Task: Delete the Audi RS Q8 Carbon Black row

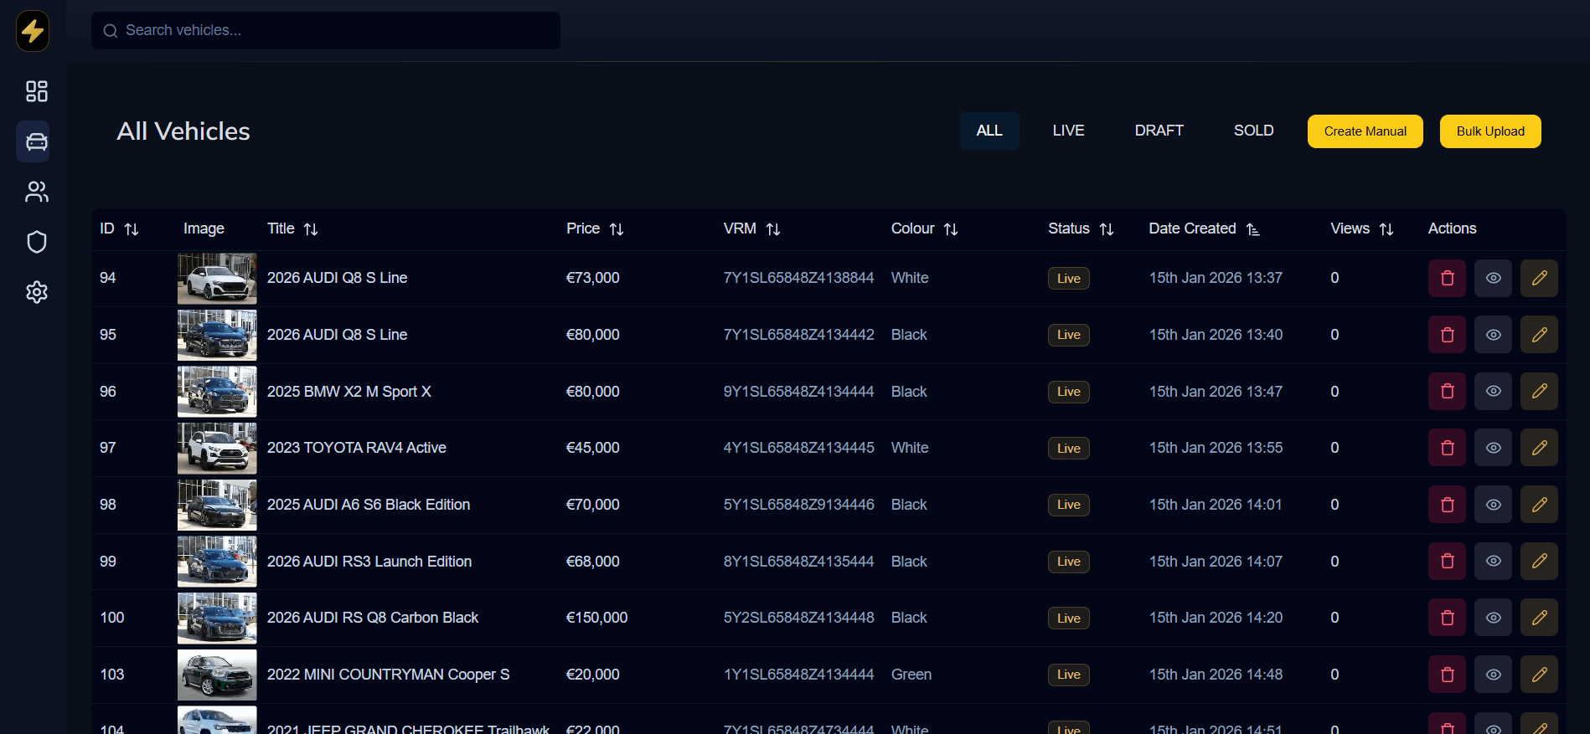Action: tap(1447, 618)
